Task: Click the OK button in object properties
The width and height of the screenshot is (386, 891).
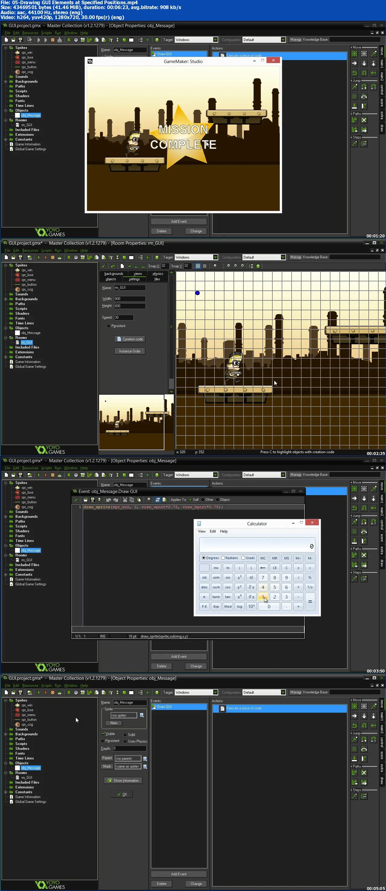Action: point(122,794)
